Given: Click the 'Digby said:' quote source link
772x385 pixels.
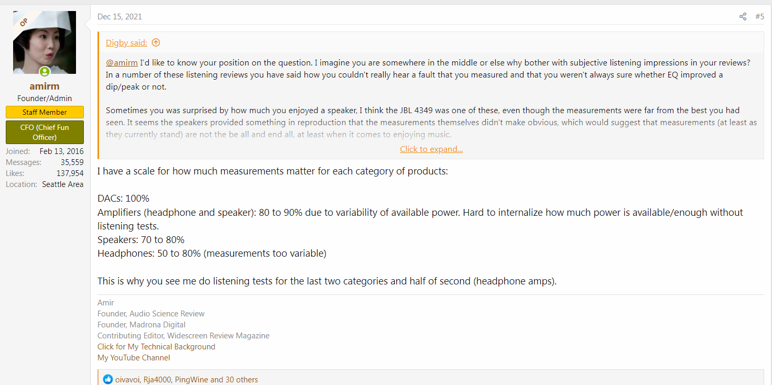Looking at the screenshot, I should [x=127, y=43].
